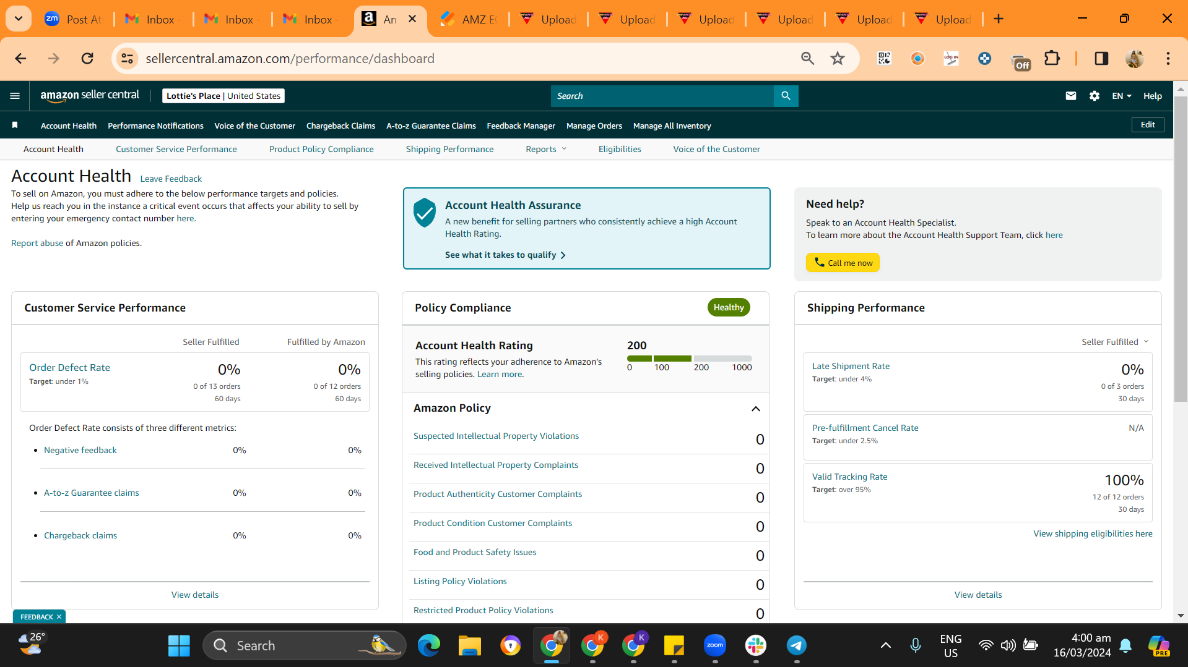Expand the Reports dropdown menu
The width and height of the screenshot is (1188, 667).
(x=546, y=149)
